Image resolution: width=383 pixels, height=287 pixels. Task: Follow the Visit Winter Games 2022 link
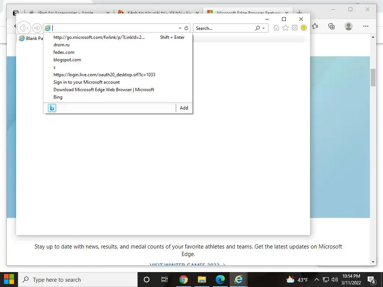(187, 264)
